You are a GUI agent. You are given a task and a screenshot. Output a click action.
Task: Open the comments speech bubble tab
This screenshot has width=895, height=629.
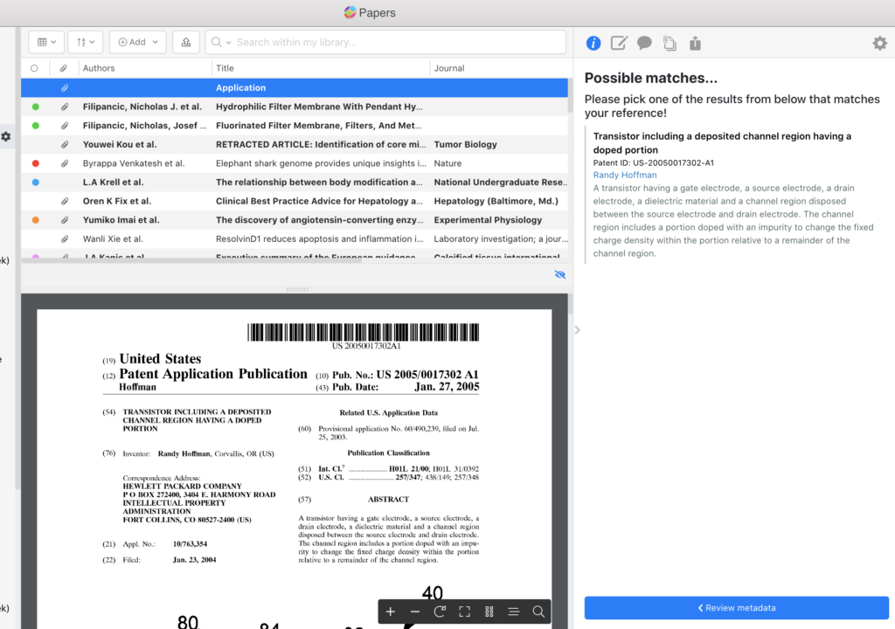pos(644,43)
